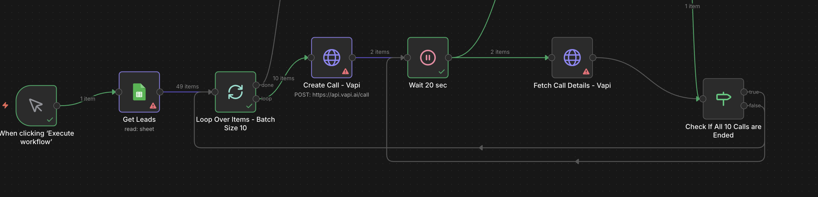The height and width of the screenshot is (197, 818).
Task: Click the input connector of Wait 20 sec
Action: 407,57
